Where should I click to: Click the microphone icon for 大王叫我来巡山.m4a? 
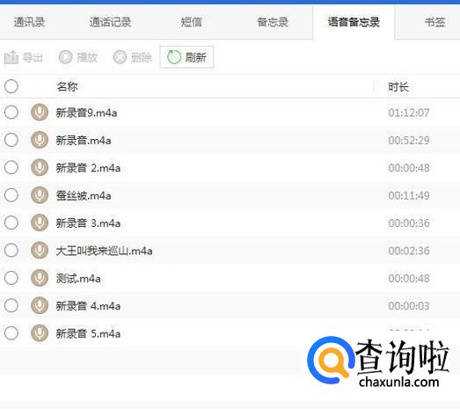coord(40,251)
